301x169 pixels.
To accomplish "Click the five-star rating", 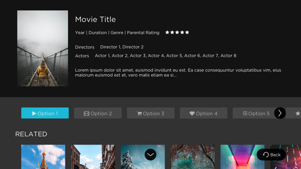I will pyautogui.click(x=177, y=32).
